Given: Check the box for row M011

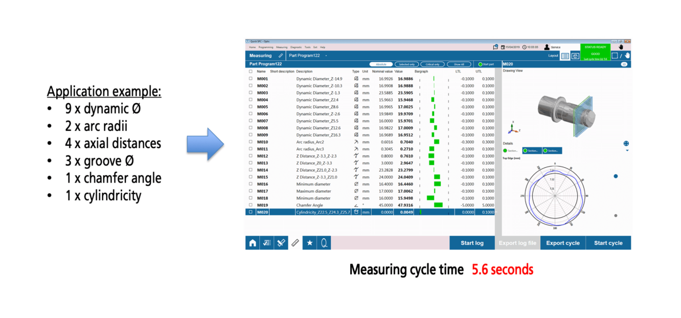Looking at the screenshot, I should 250,149.
